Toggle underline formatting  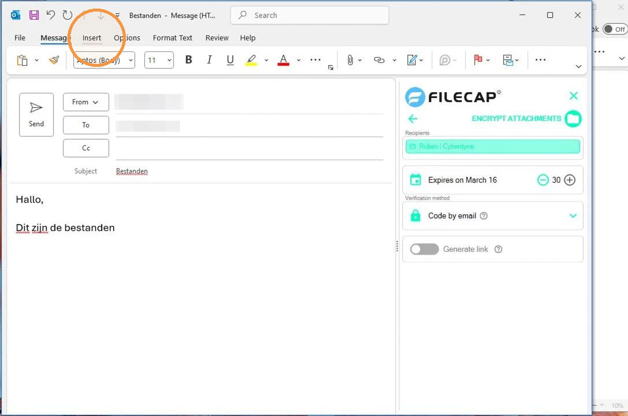[230, 60]
